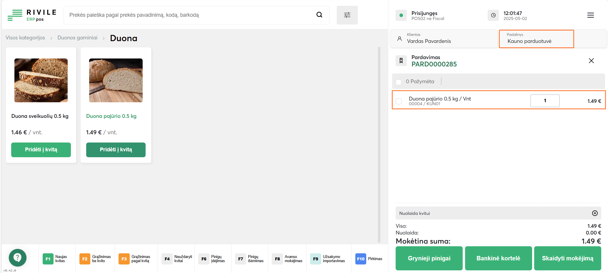Image resolution: width=608 pixels, height=273 pixels.
Task: Toggle the 0 Pažymėta select-all checkbox
Action: click(x=399, y=82)
